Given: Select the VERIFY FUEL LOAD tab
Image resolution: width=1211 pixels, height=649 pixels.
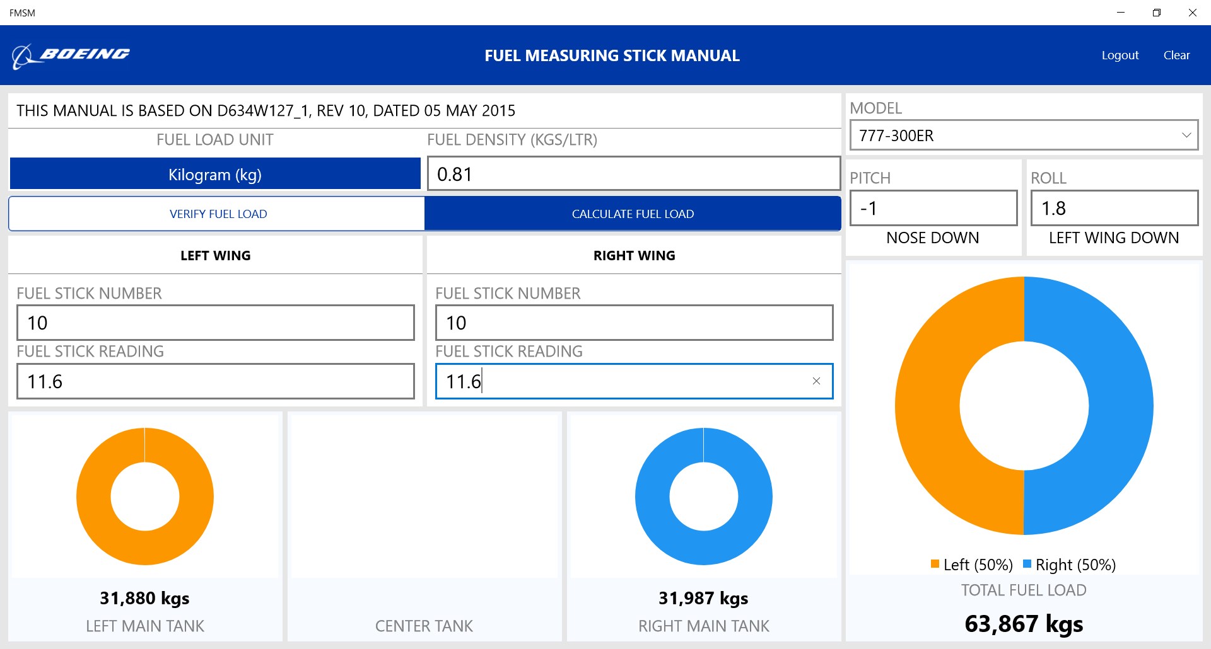Looking at the screenshot, I should point(218,214).
